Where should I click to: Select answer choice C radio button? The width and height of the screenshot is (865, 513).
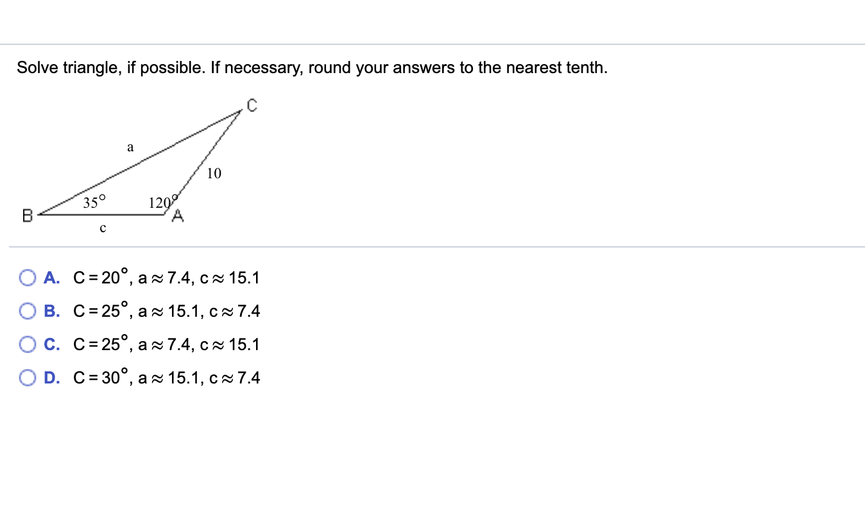coord(27,344)
